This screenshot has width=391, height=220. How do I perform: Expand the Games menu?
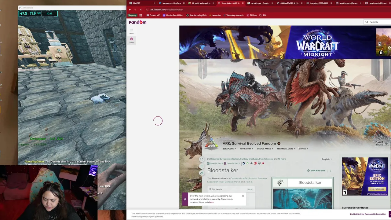[x=303, y=149]
